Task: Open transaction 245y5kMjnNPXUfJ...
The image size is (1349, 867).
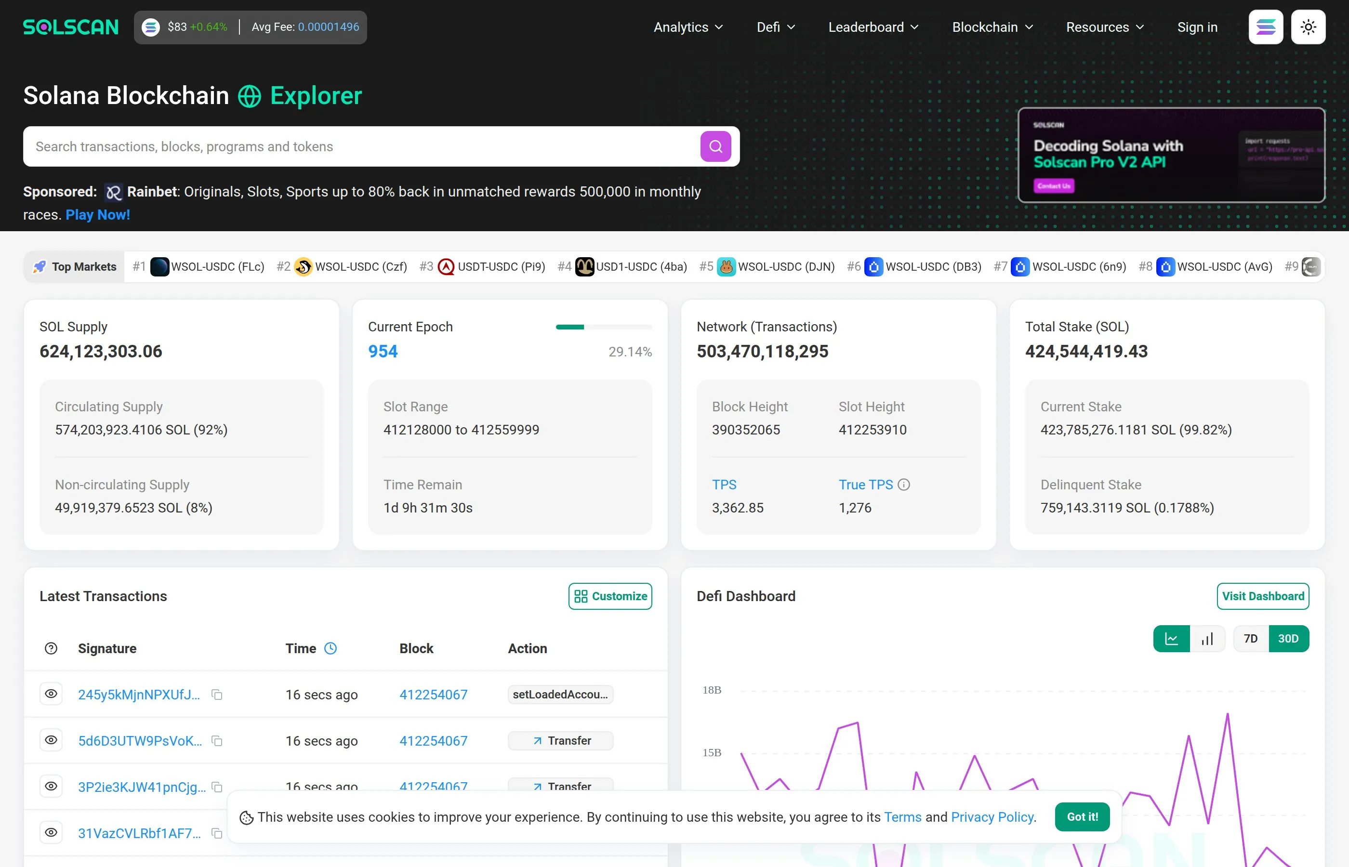Action: coord(139,695)
